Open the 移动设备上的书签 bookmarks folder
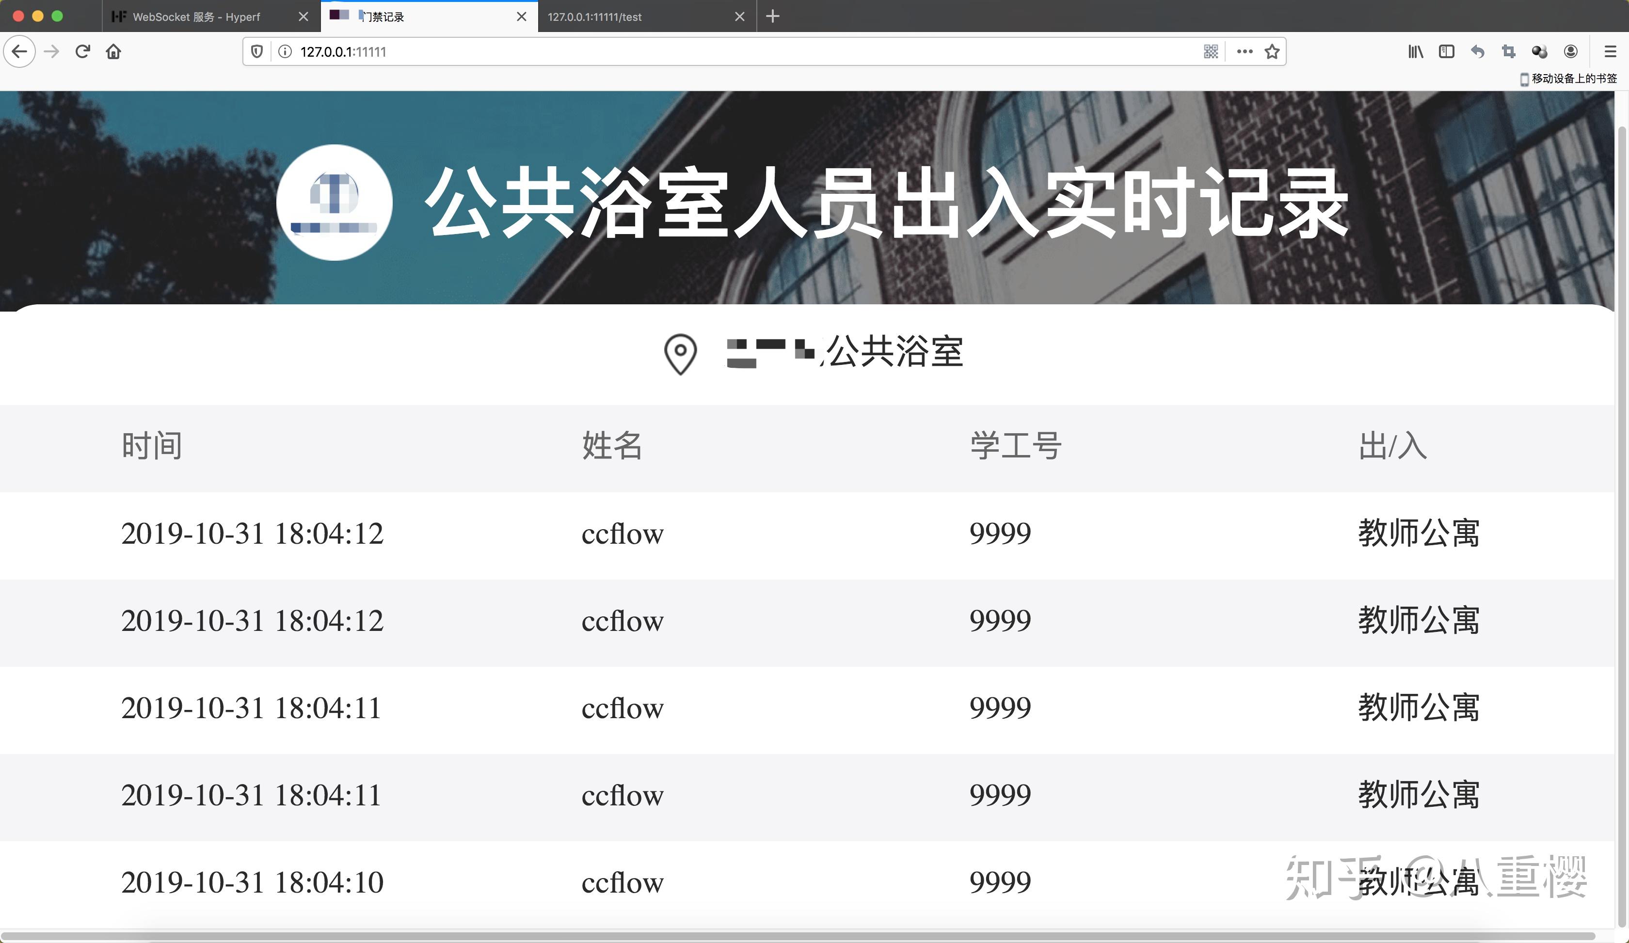This screenshot has height=943, width=1629. click(1568, 79)
